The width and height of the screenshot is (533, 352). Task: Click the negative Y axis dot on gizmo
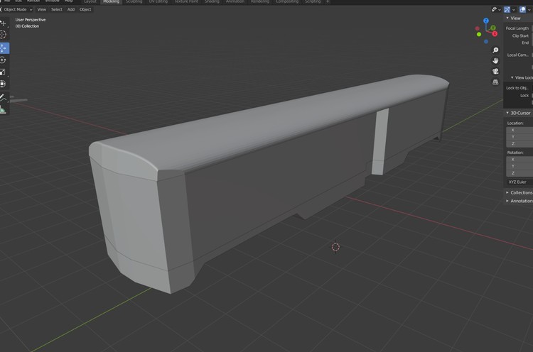pos(479,34)
